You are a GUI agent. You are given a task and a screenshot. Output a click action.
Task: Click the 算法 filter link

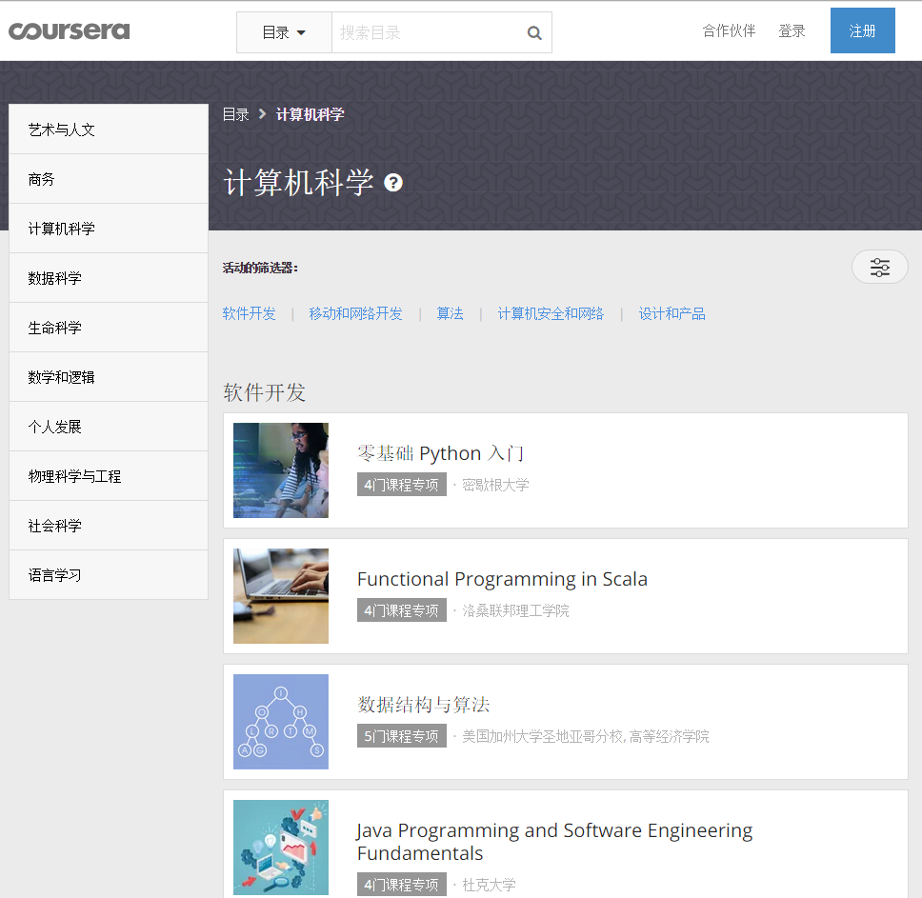[x=450, y=313]
